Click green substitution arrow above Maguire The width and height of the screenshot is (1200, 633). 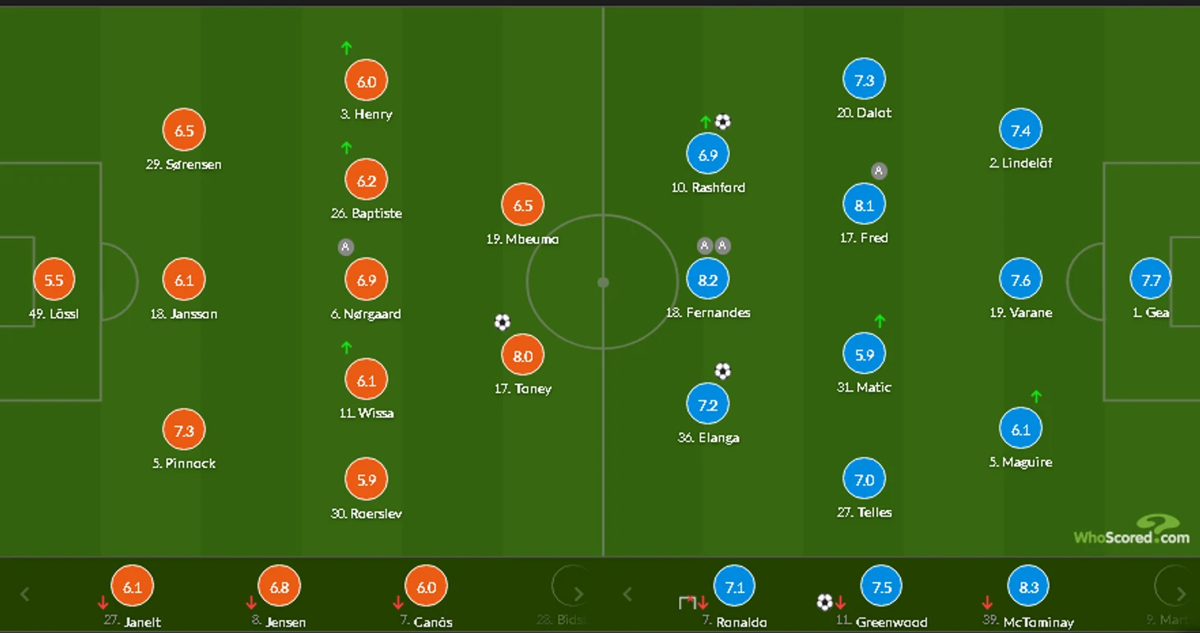tap(1036, 397)
